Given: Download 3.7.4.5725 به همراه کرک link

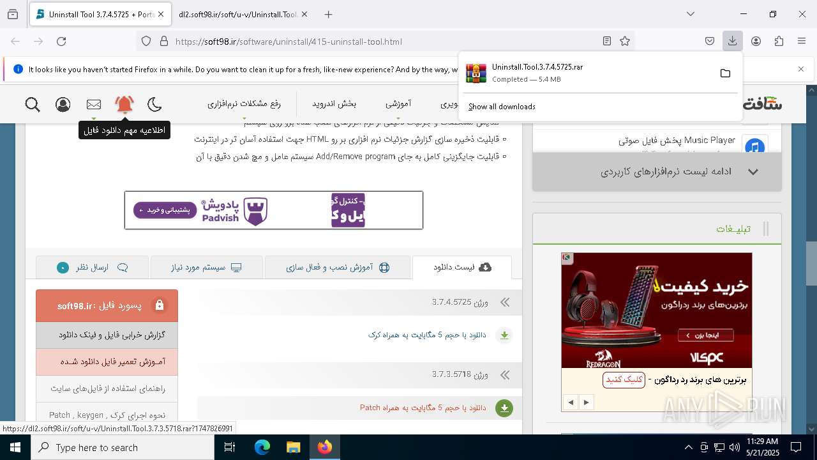Looking at the screenshot, I should pos(427,335).
